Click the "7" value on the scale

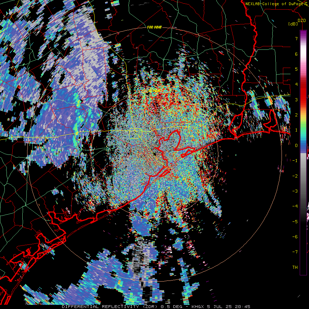click(296, 38)
